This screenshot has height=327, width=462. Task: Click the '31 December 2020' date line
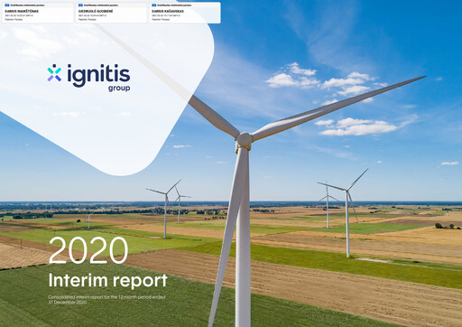coord(68,303)
